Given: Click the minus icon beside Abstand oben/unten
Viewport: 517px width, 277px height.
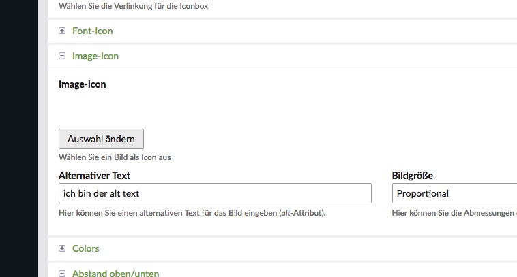Looking at the screenshot, I should point(62,274).
